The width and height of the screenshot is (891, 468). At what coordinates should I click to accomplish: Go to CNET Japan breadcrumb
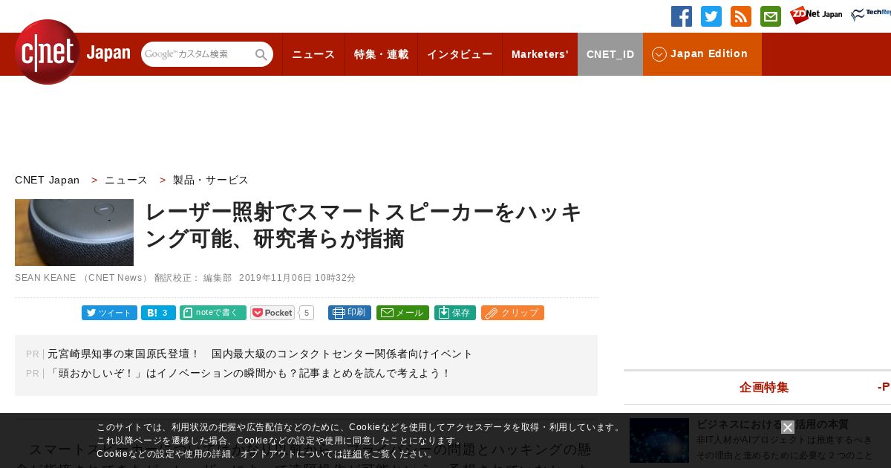[x=48, y=180]
